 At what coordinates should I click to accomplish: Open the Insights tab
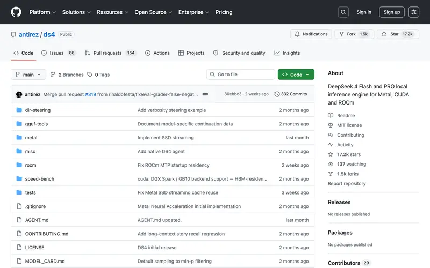tap(287, 53)
